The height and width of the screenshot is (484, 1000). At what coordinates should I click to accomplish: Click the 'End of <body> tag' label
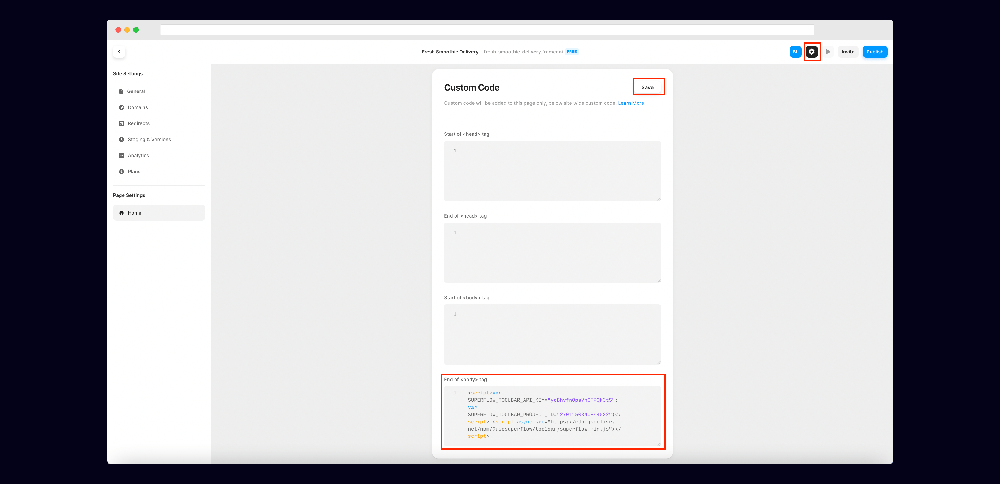coord(465,380)
